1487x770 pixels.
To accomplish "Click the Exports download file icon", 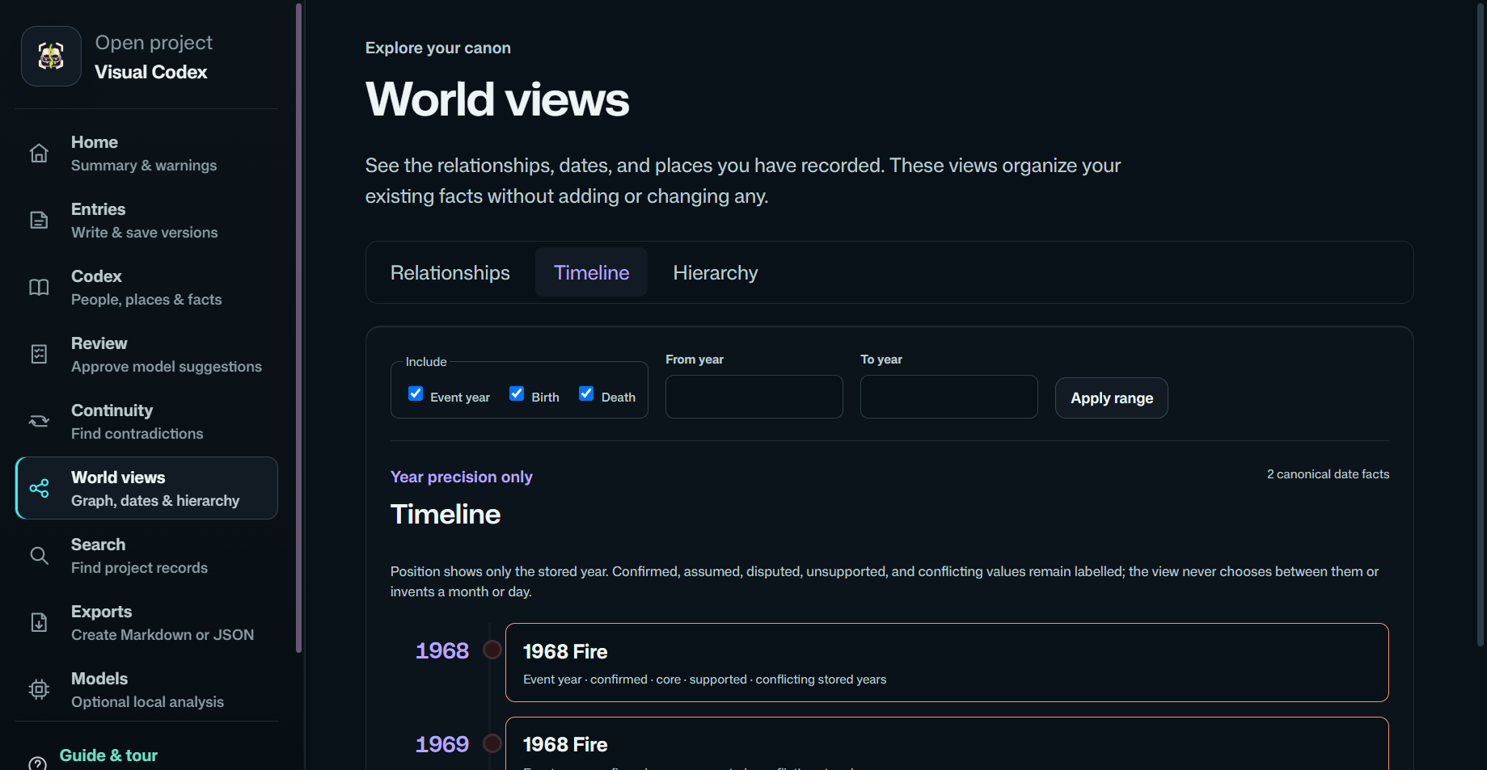I will (x=39, y=623).
